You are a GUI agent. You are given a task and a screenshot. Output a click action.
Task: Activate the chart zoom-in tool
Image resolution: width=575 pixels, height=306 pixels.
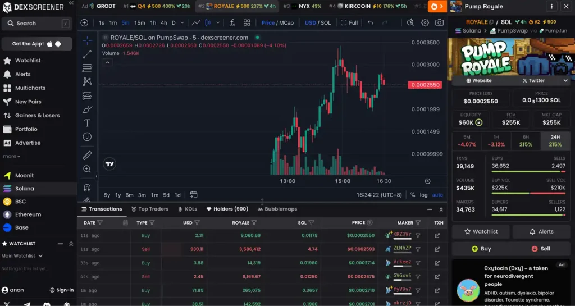point(87,169)
